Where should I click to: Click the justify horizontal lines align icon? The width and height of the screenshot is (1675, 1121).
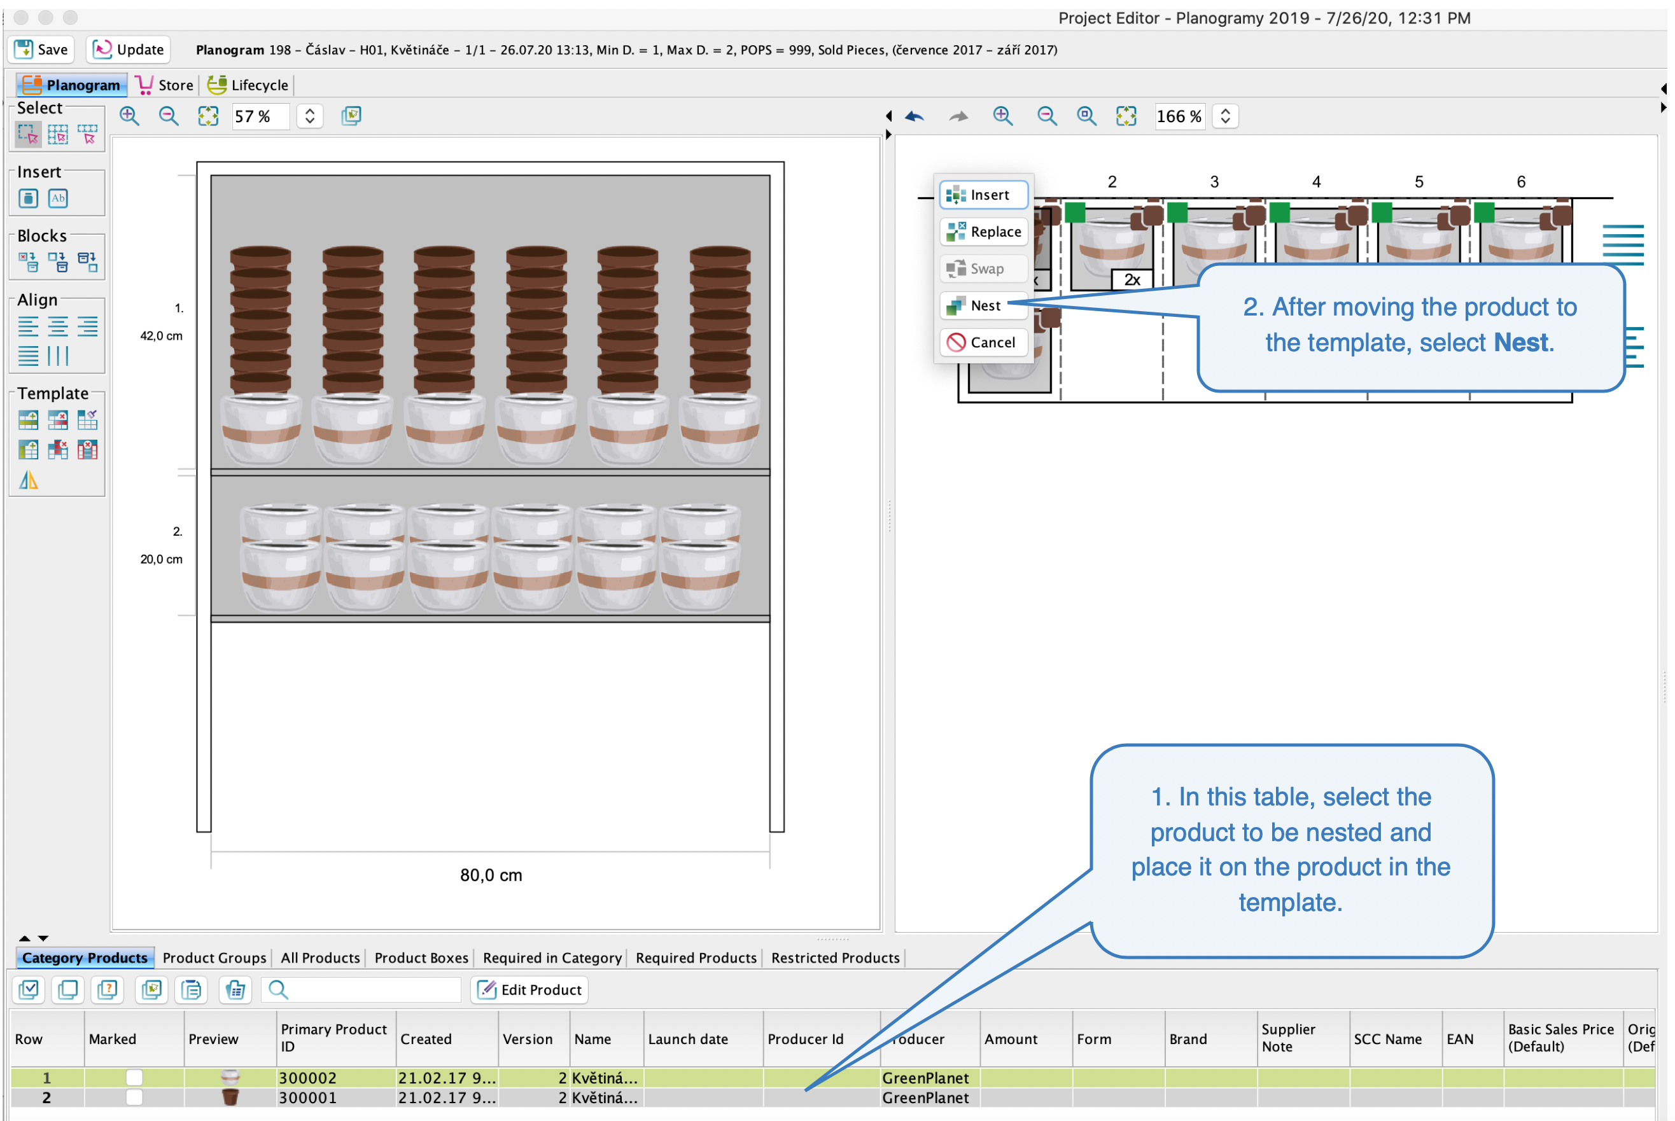click(x=29, y=355)
